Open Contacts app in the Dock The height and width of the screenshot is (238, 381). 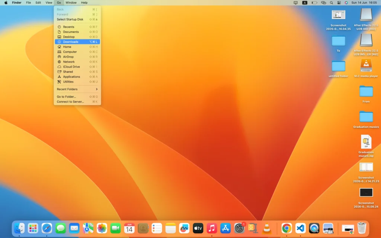(x=143, y=228)
